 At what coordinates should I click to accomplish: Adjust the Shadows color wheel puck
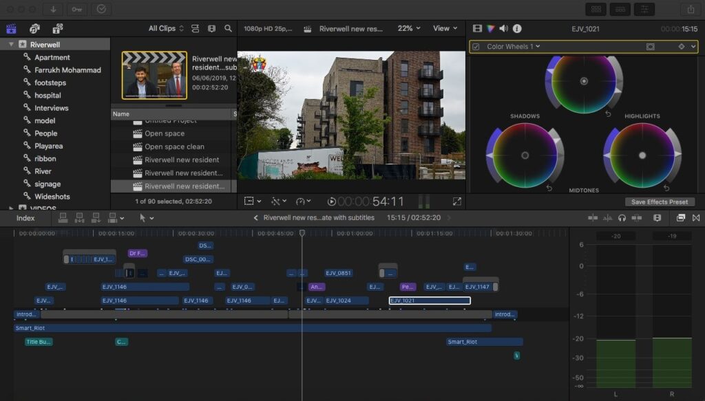(525, 155)
